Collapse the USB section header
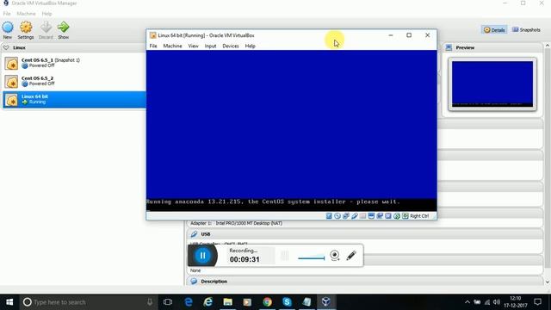 364,234
